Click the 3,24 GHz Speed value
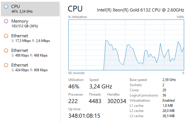 tap(101, 86)
